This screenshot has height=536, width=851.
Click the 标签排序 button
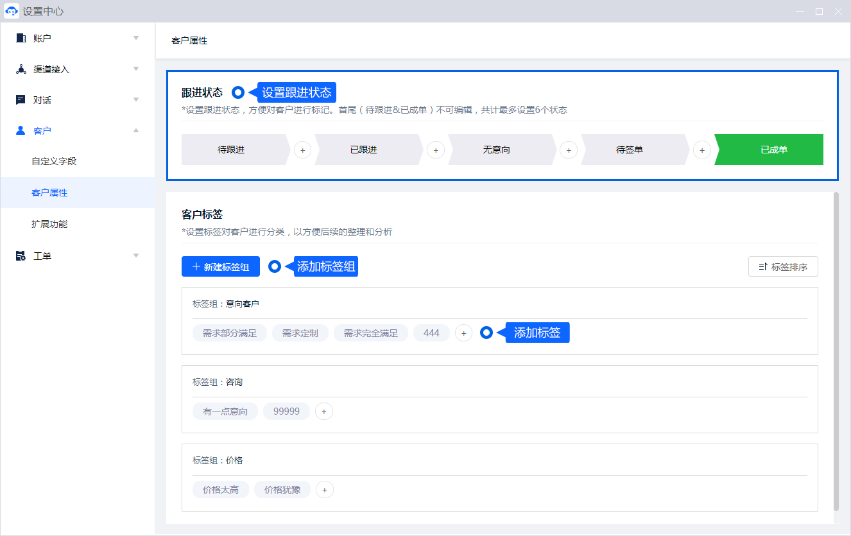tap(782, 266)
